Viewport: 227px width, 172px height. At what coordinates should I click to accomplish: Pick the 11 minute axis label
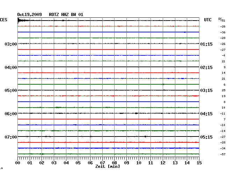tap(151, 163)
